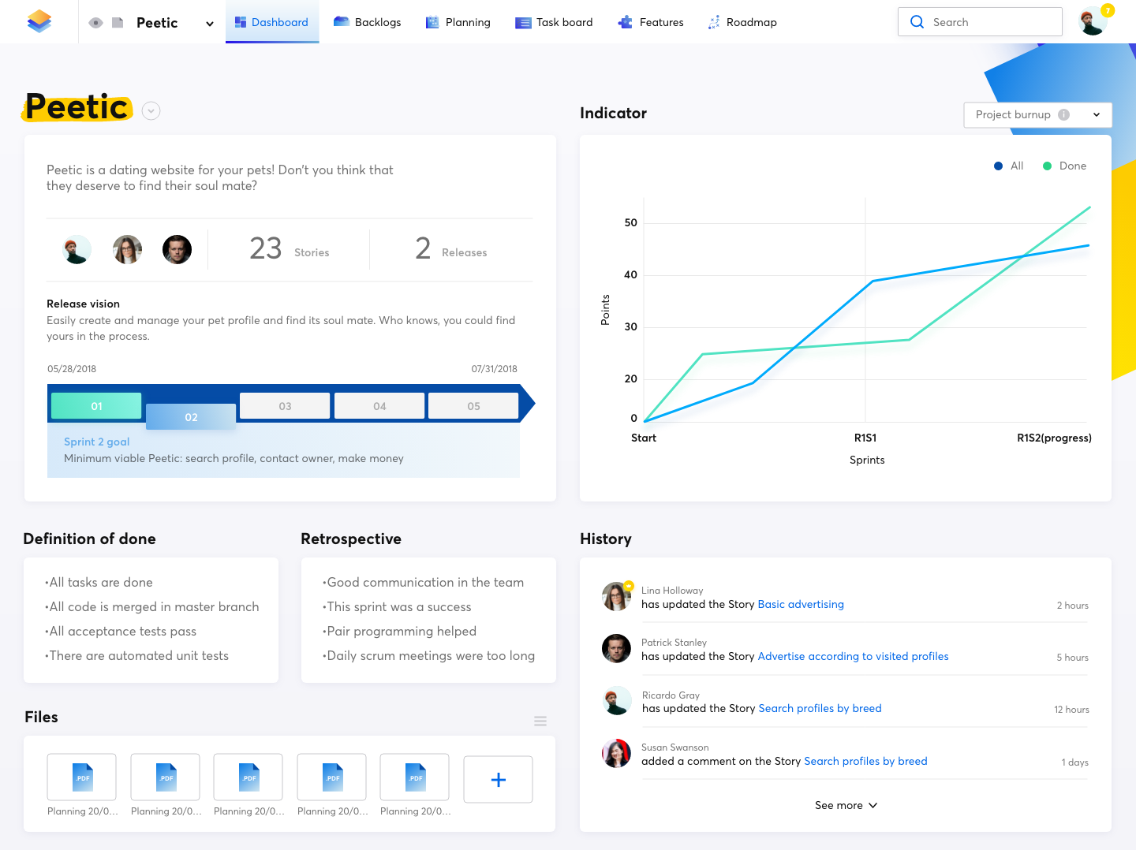Click 'Daily scrum meetings were too long' item

click(x=428, y=656)
